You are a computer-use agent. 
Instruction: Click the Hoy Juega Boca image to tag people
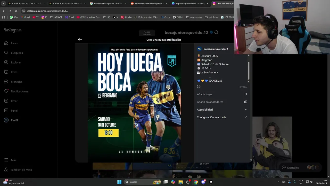(x=135, y=103)
